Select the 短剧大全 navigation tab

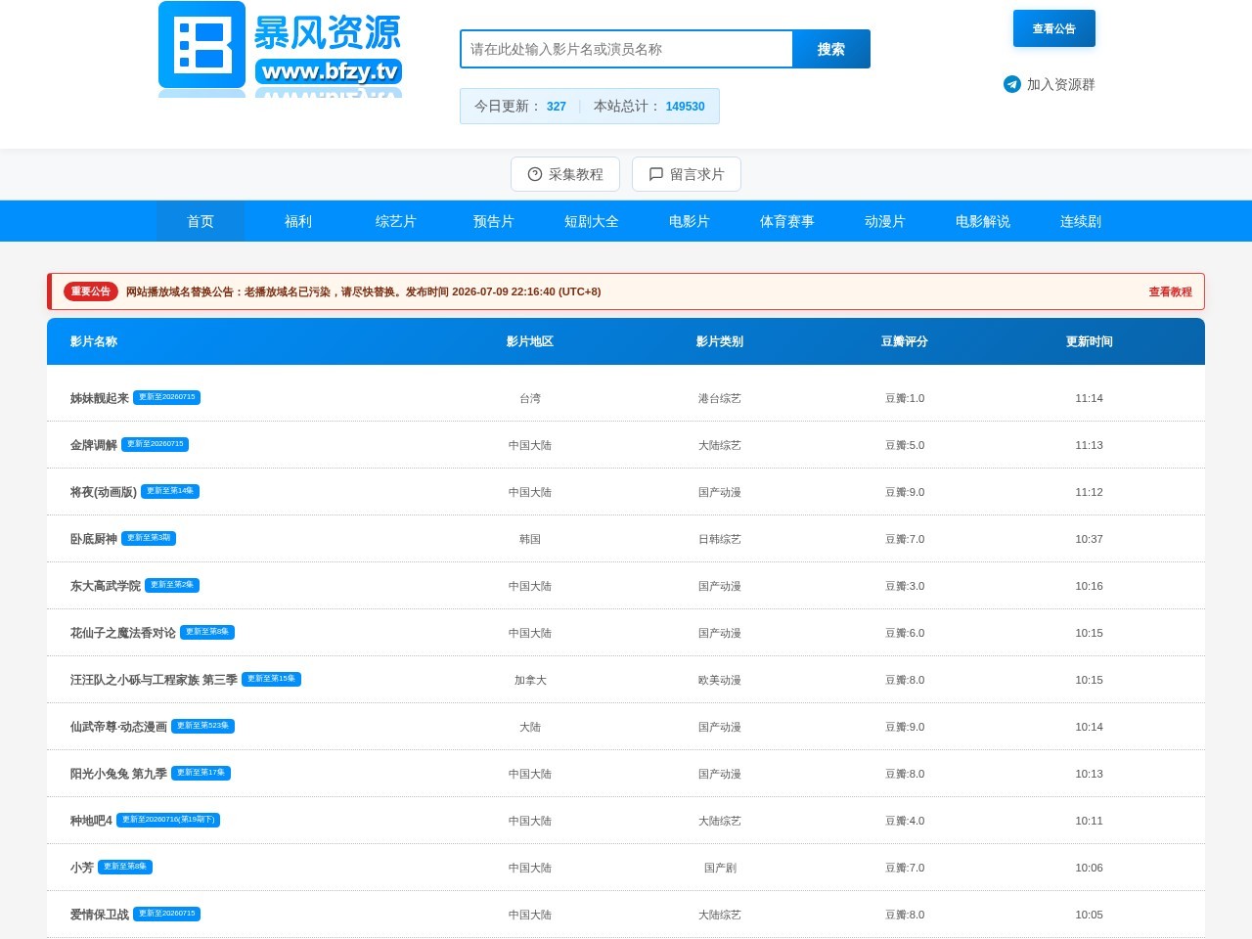pos(592,221)
